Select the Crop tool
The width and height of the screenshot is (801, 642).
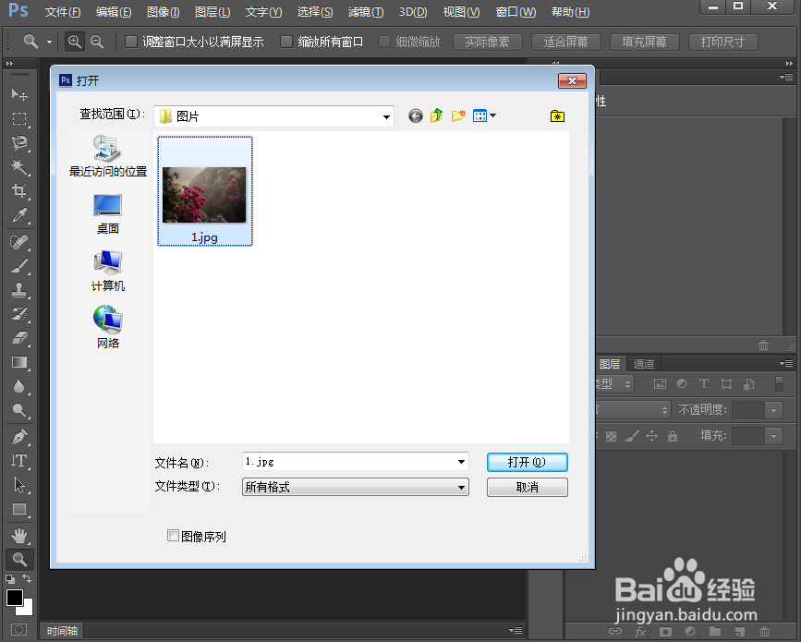(x=19, y=191)
